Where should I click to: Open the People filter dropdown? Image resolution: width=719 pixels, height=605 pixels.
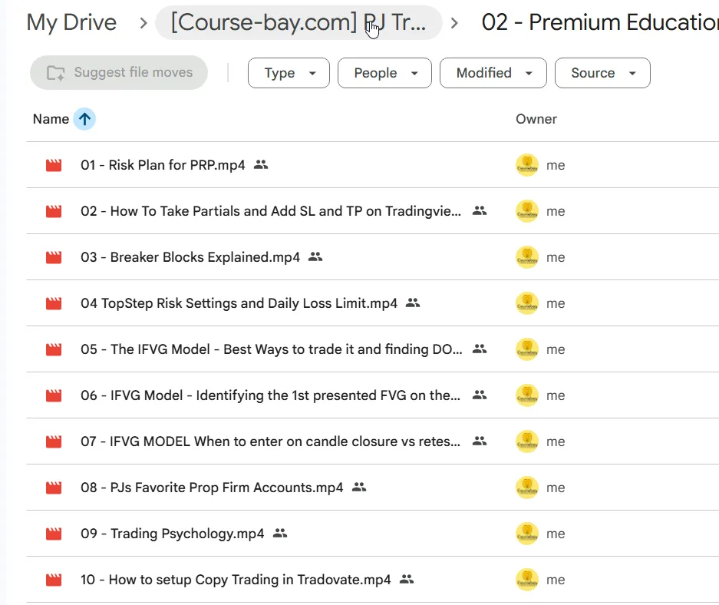(384, 73)
